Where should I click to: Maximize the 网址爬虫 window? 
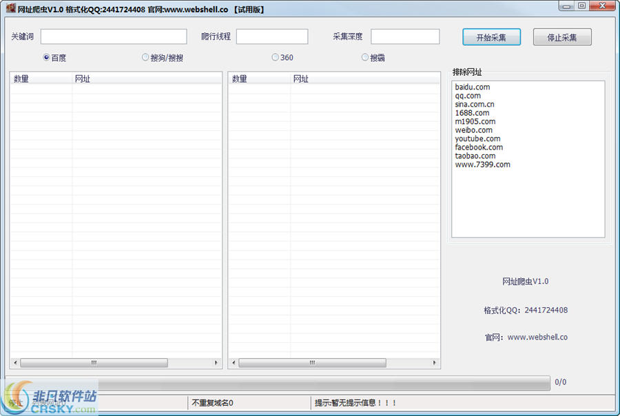(581, 6)
